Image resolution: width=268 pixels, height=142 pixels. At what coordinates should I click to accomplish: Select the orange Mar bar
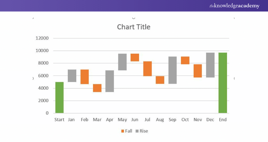point(97,88)
